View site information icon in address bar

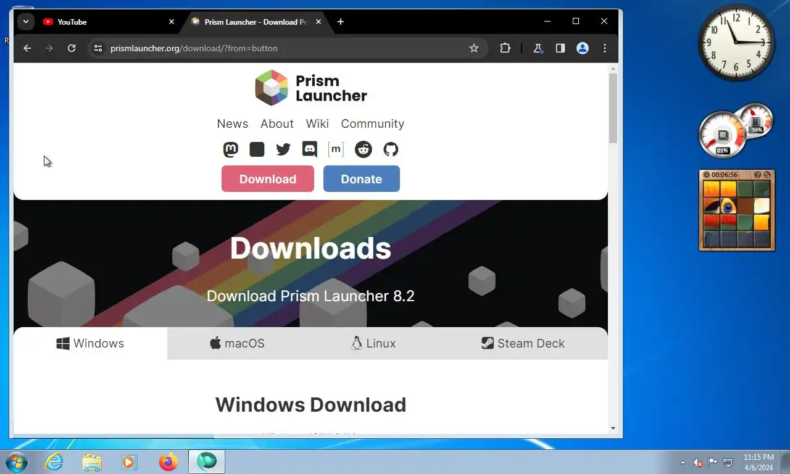coord(98,48)
